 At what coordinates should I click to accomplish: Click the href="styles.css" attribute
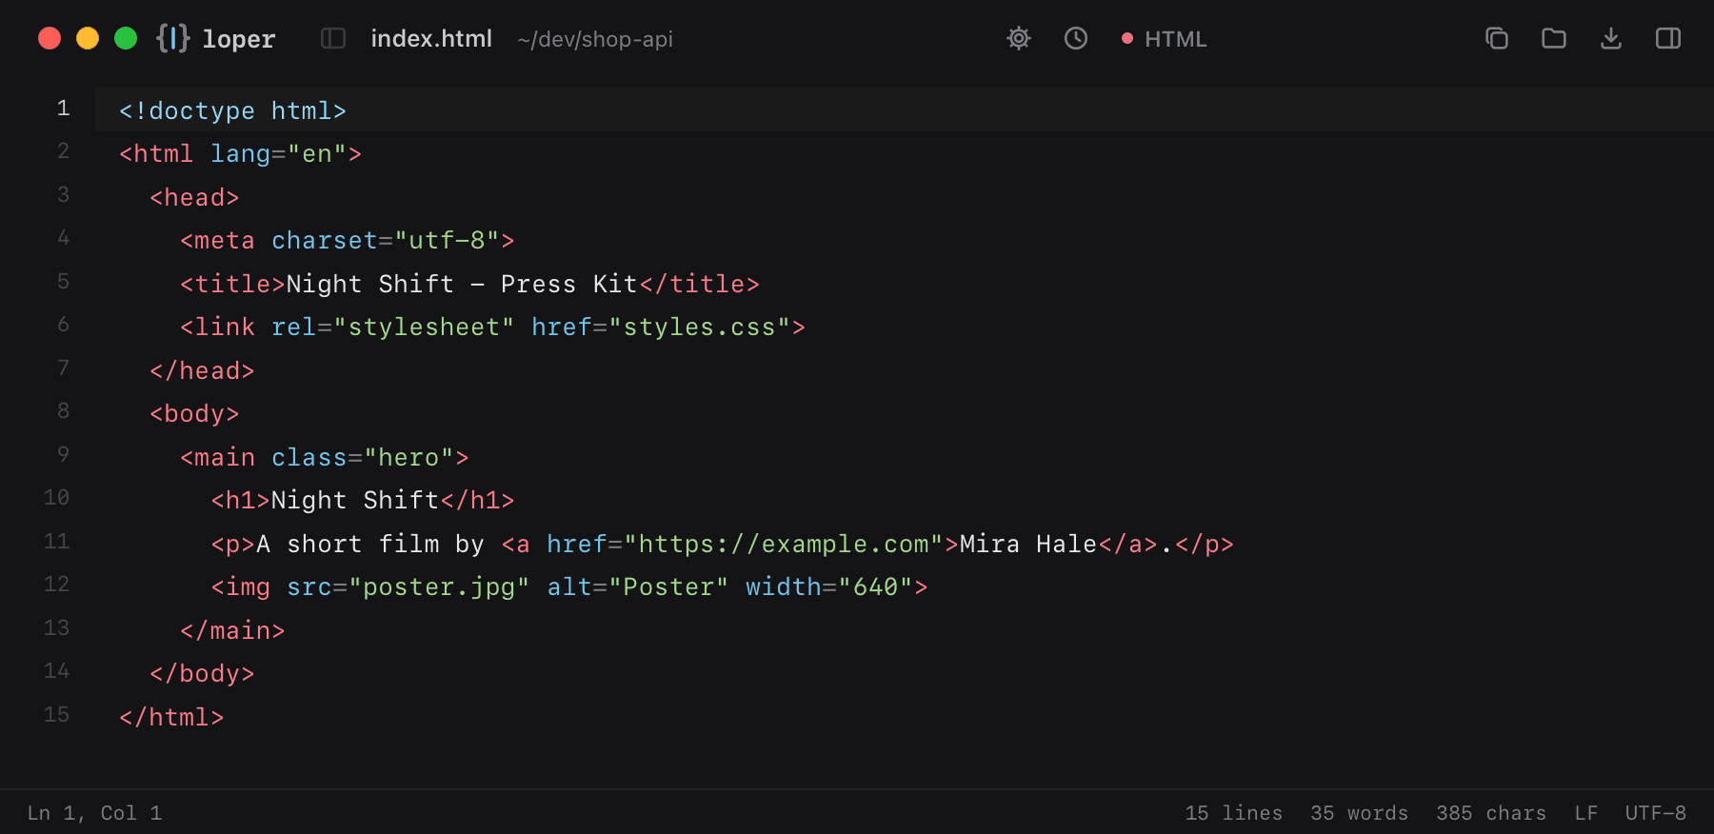[x=661, y=327]
